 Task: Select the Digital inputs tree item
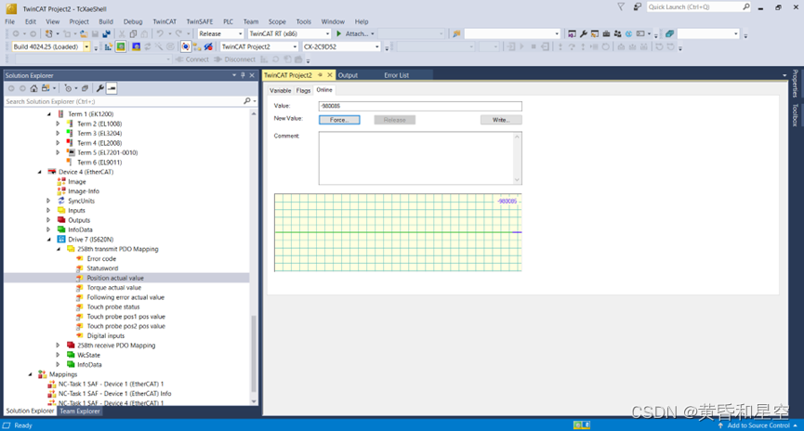point(106,335)
